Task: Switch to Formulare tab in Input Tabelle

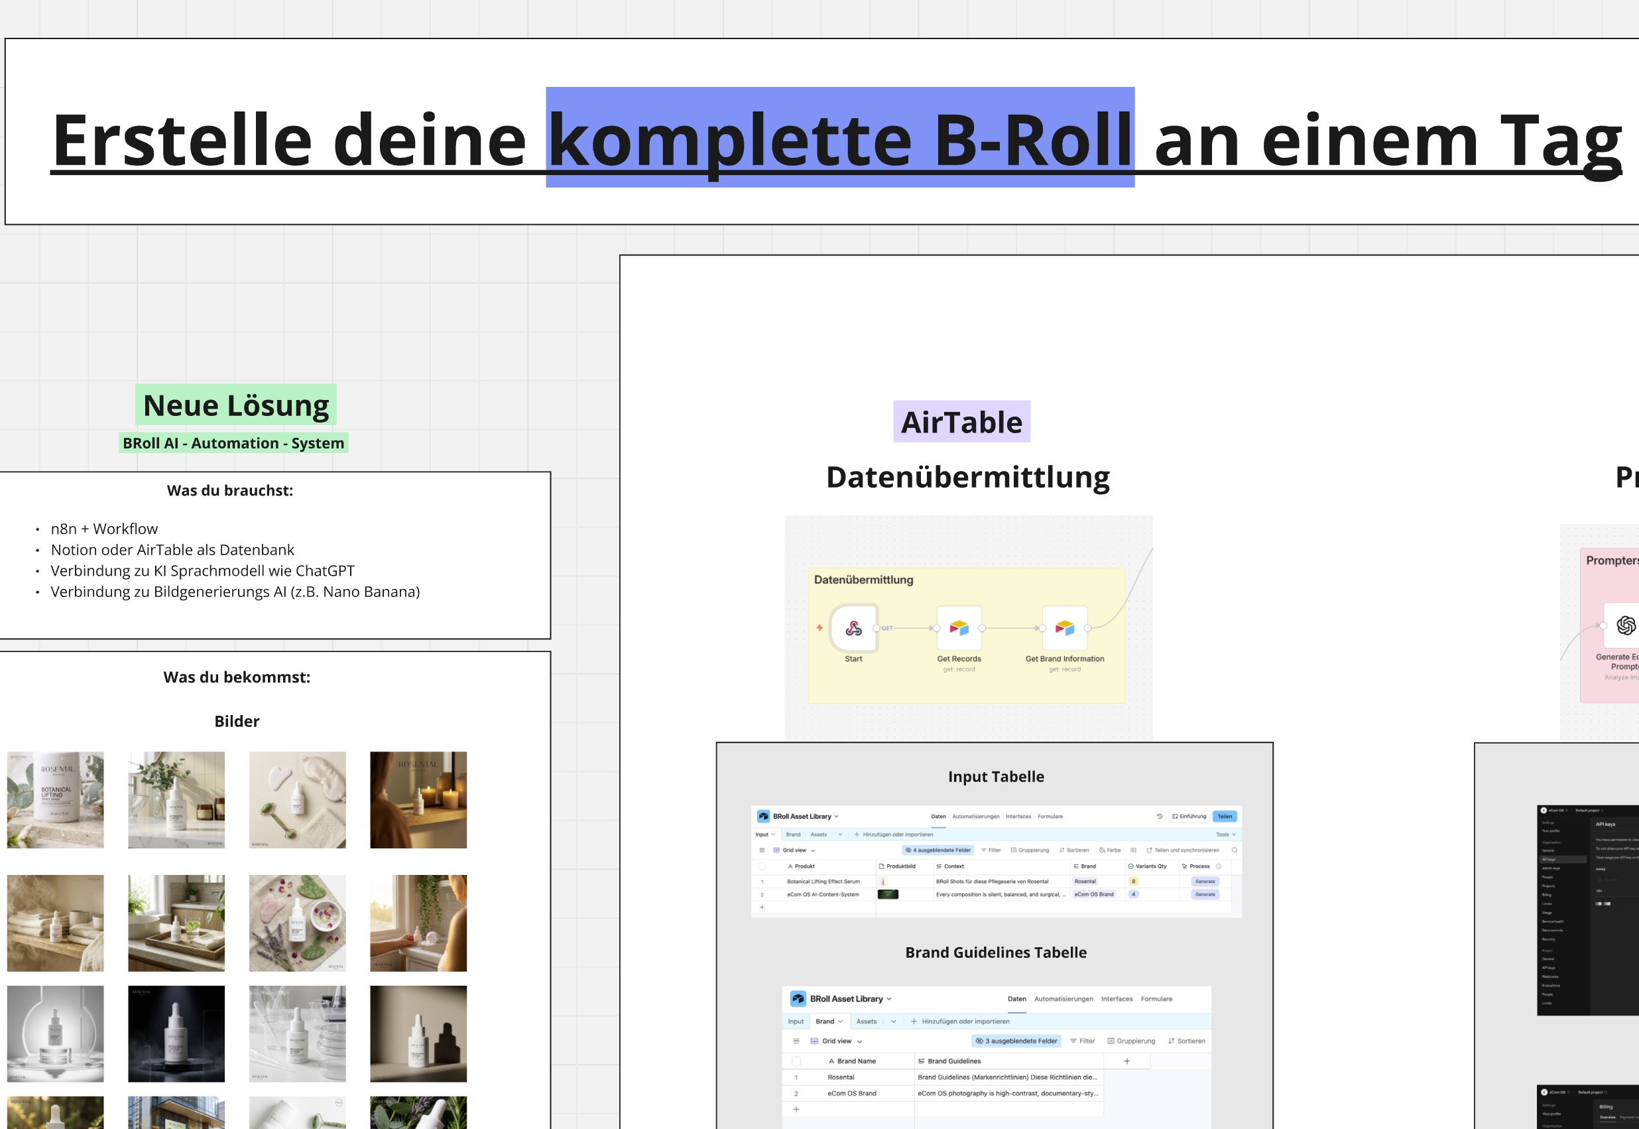Action: click(1050, 817)
